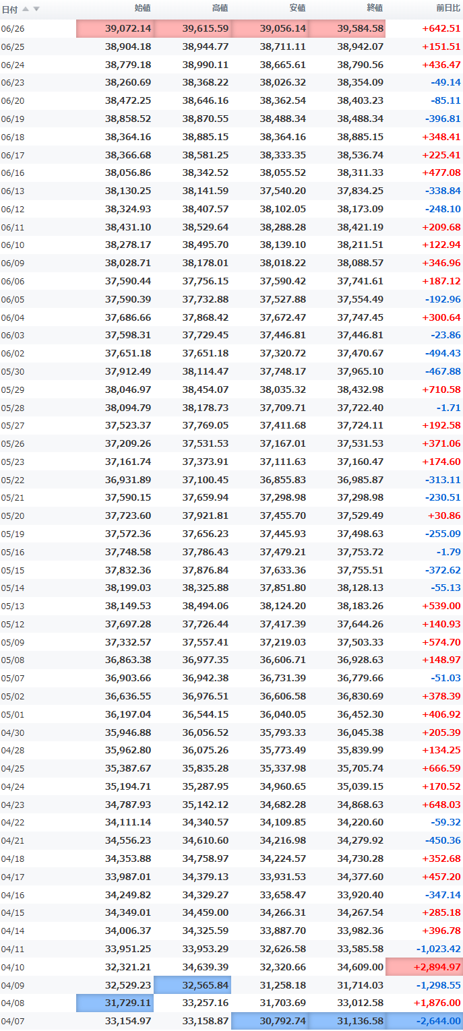Image resolution: width=463 pixels, height=1031 pixels.
Task: Select the red highlighted +2,894.97 cell
Action: point(425,966)
